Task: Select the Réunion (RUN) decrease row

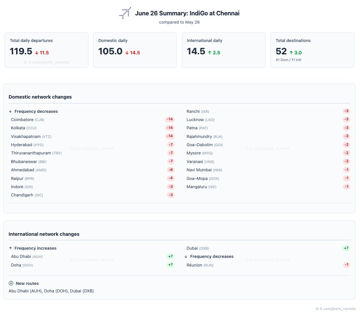Action: (268, 265)
